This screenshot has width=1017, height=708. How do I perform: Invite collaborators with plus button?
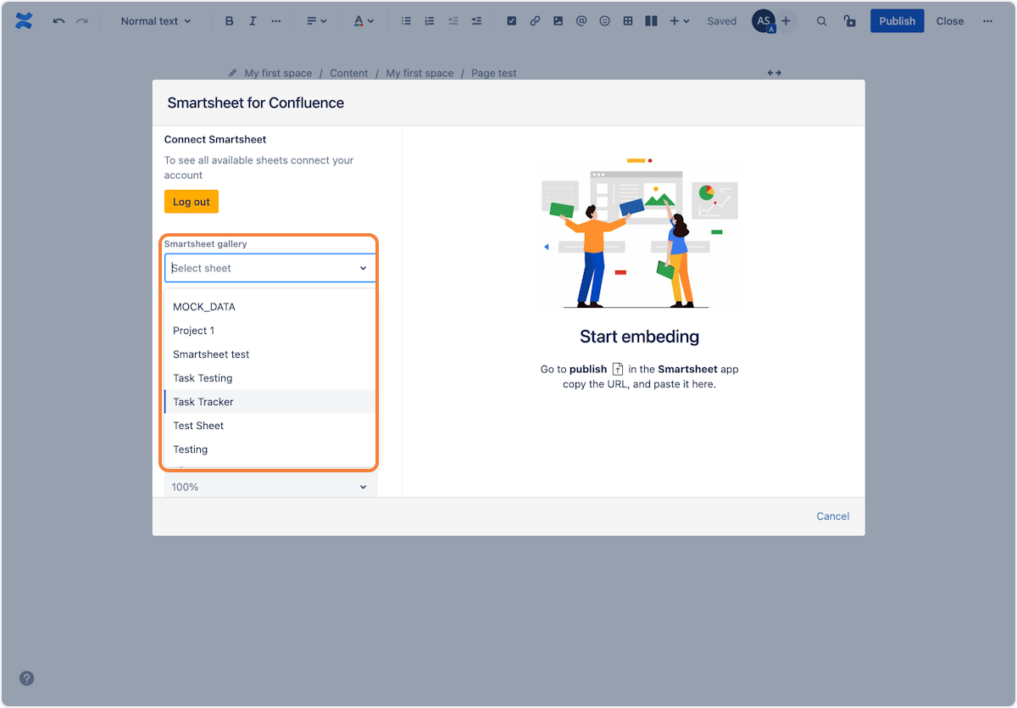point(786,21)
